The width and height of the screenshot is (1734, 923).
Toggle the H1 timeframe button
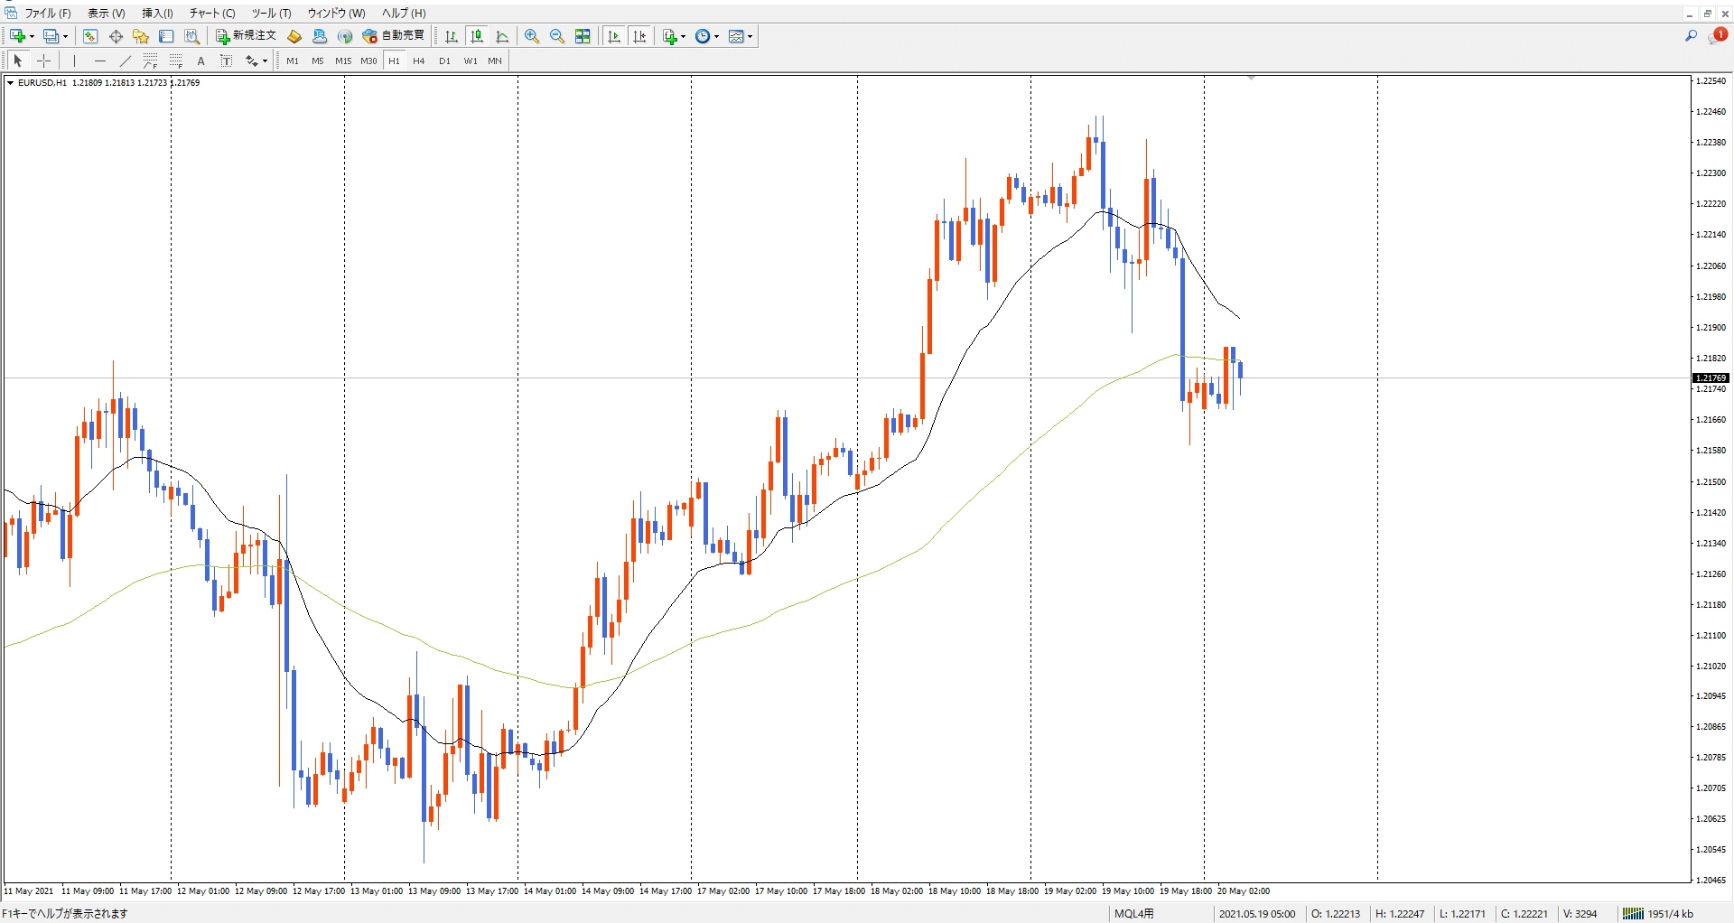point(394,61)
